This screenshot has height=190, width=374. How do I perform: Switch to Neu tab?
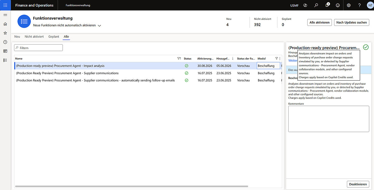click(x=17, y=36)
